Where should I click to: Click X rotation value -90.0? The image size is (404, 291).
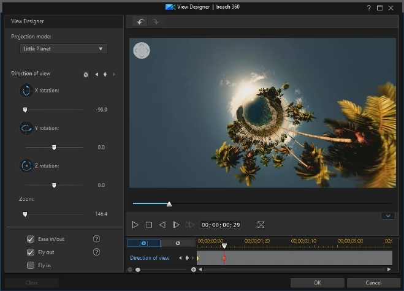coord(102,110)
